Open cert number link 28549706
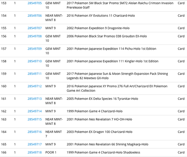Screen dimensions: 187x157 coord(34,15)
